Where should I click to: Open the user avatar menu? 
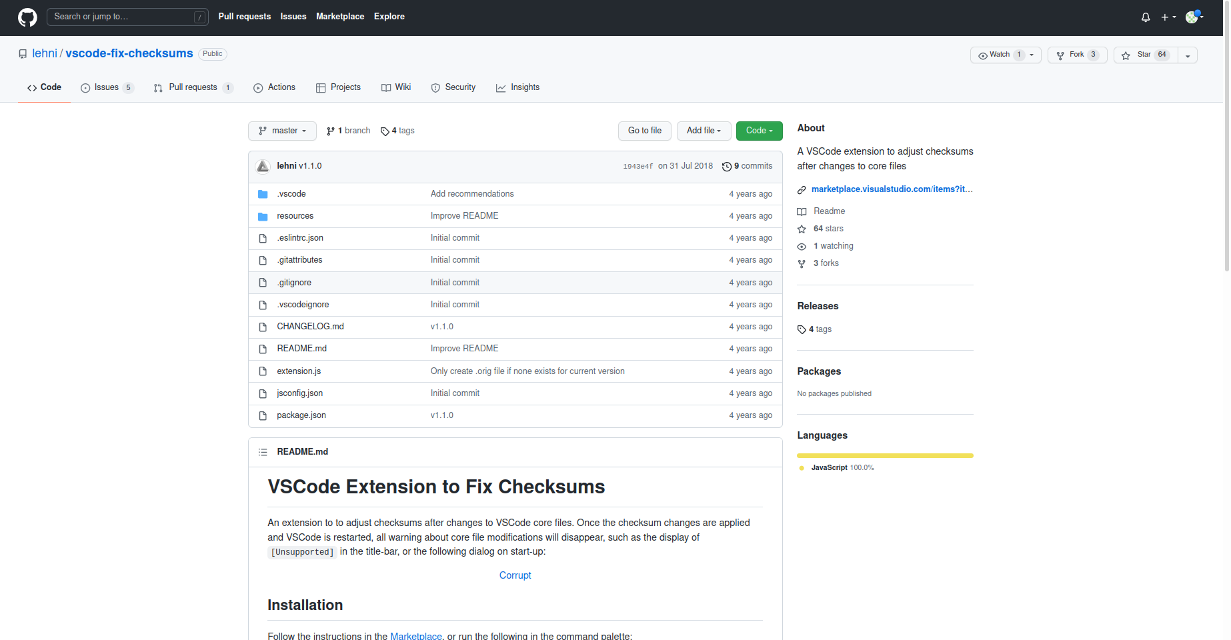[1194, 17]
